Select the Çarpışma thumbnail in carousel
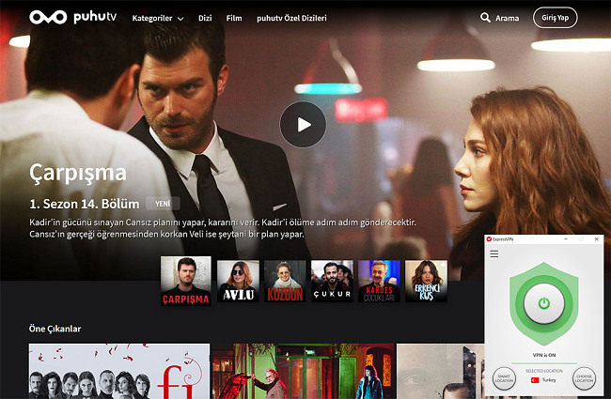This screenshot has width=611, height=399. [186, 281]
